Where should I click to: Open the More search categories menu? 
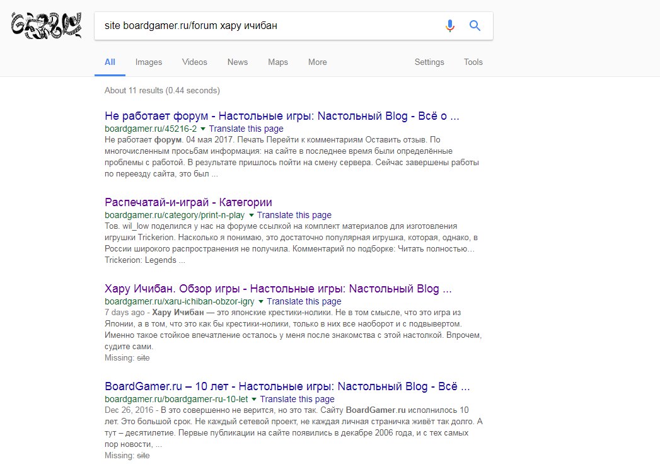point(317,62)
